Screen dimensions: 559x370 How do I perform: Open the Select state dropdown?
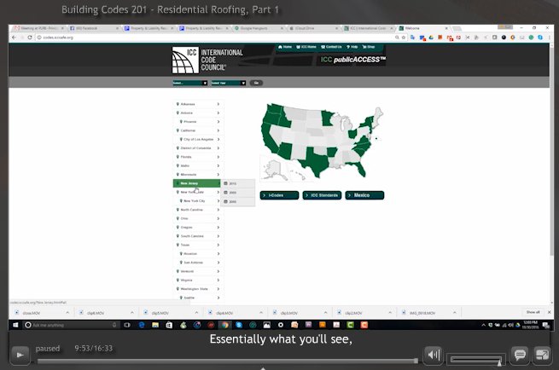(x=190, y=83)
